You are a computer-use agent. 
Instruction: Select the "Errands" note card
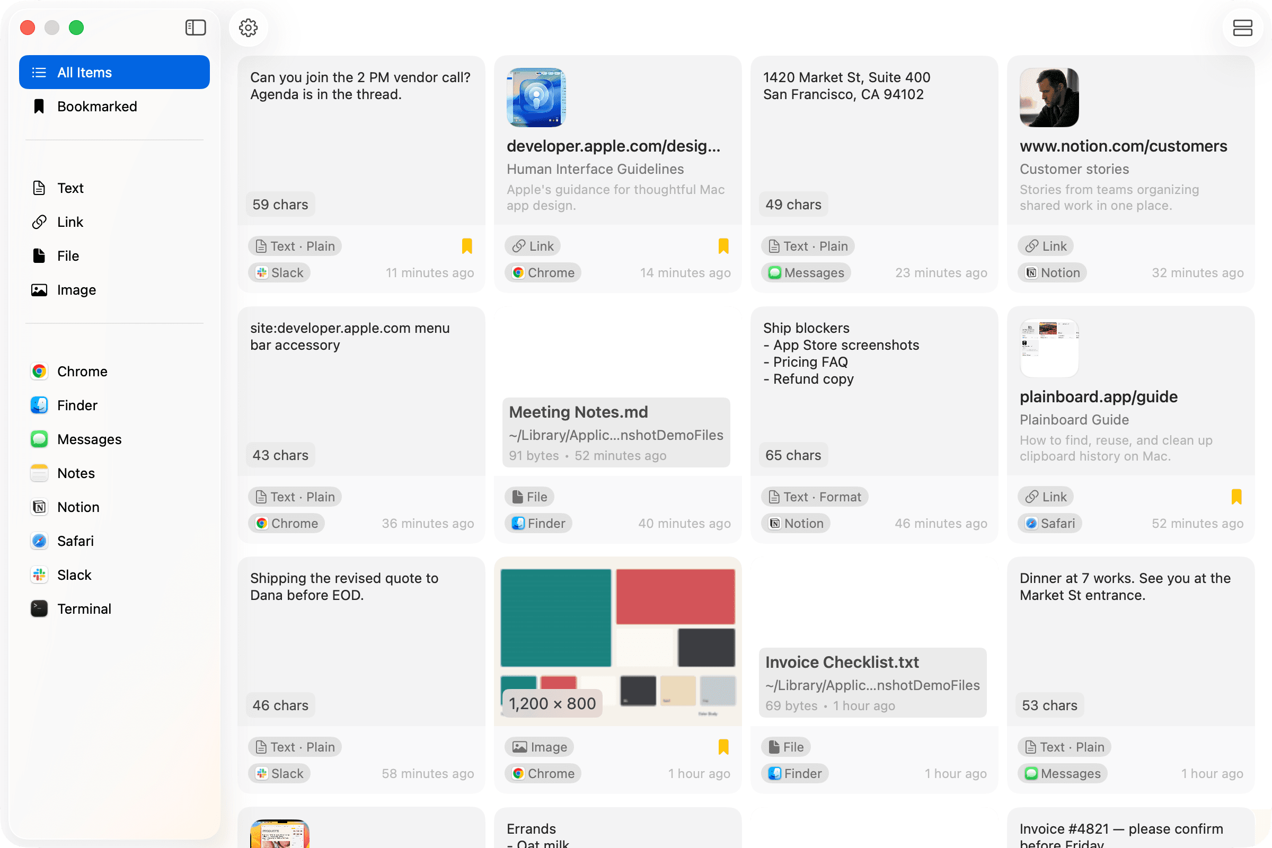click(x=617, y=827)
